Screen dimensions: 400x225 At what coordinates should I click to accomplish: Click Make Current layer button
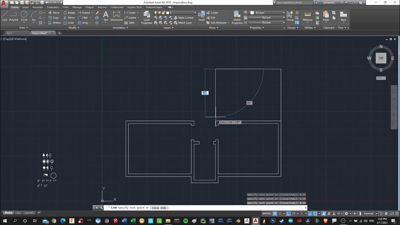(183, 18)
